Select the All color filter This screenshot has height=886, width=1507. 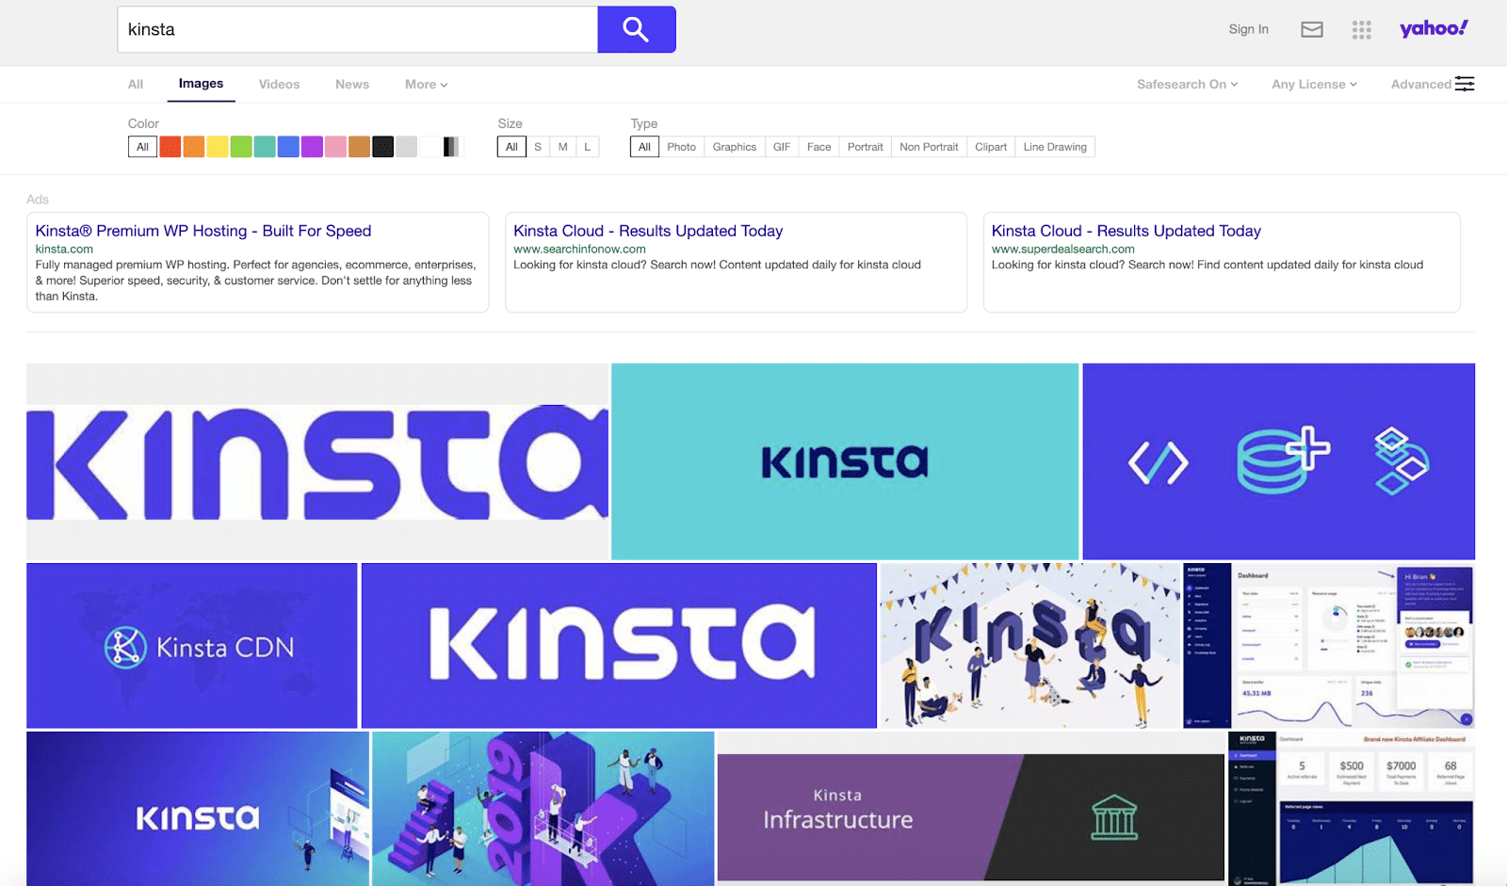pyautogui.click(x=142, y=147)
